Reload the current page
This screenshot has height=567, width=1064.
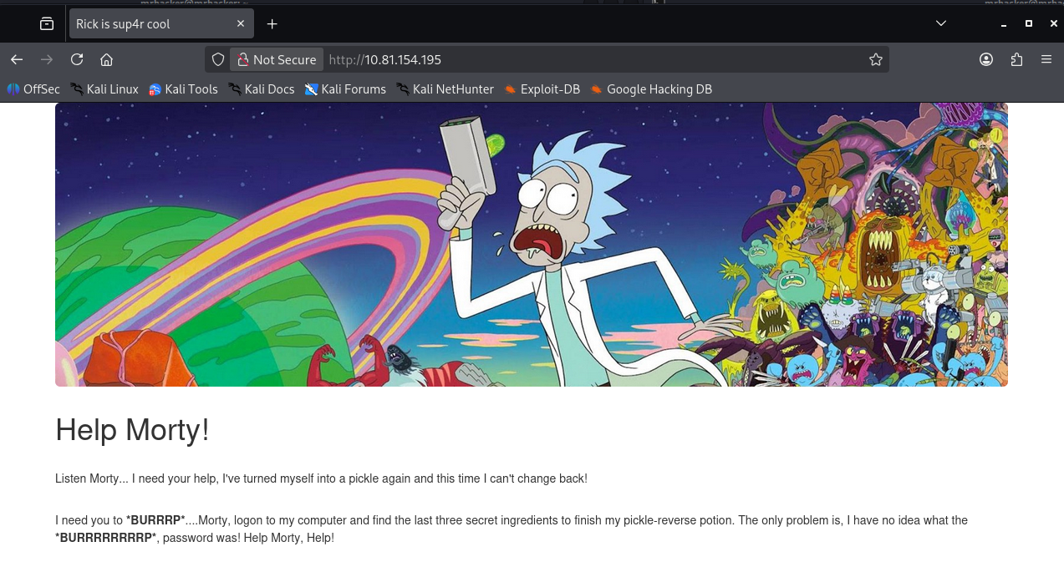tap(77, 59)
